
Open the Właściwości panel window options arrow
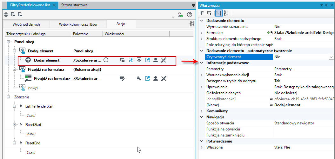(321, 5)
